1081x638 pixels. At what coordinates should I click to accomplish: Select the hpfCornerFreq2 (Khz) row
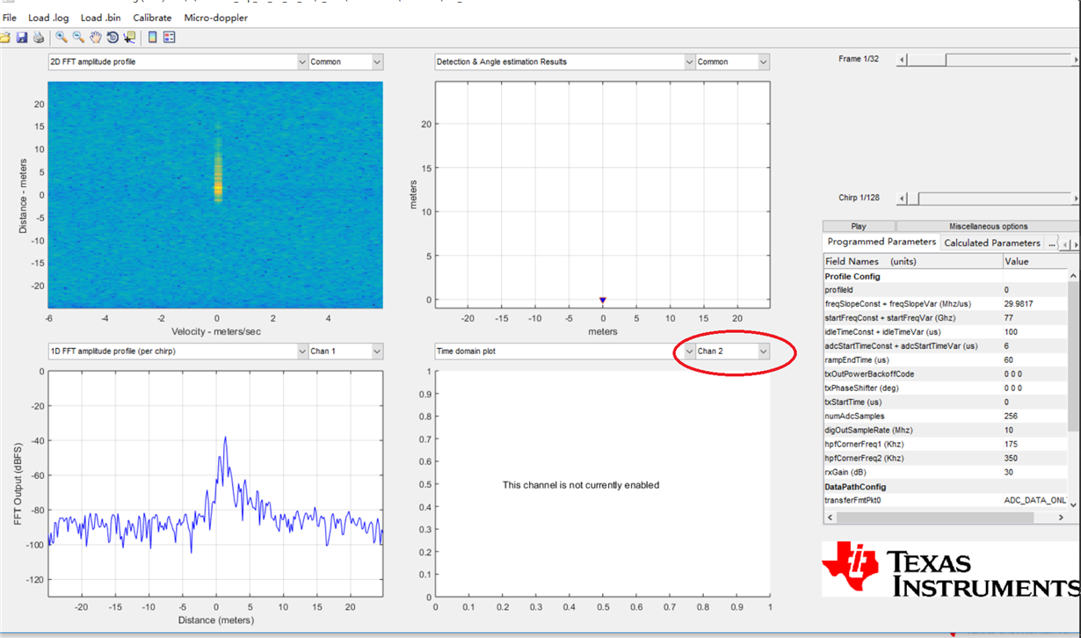point(946,458)
